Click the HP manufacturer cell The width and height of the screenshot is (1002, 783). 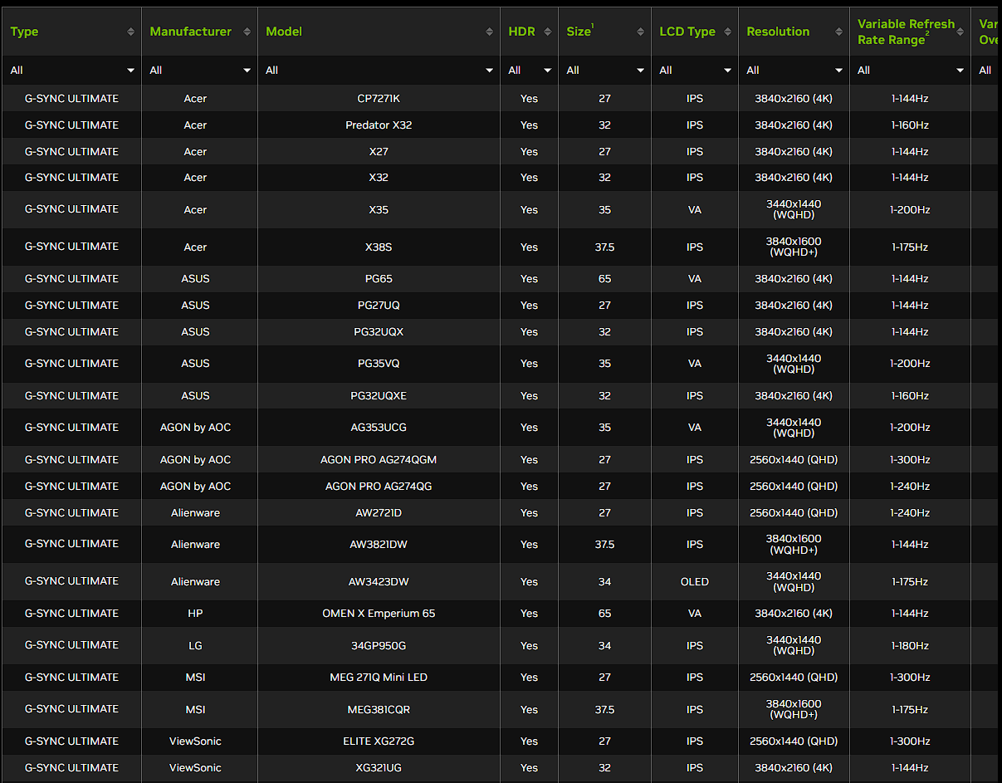tap(196, 614)
